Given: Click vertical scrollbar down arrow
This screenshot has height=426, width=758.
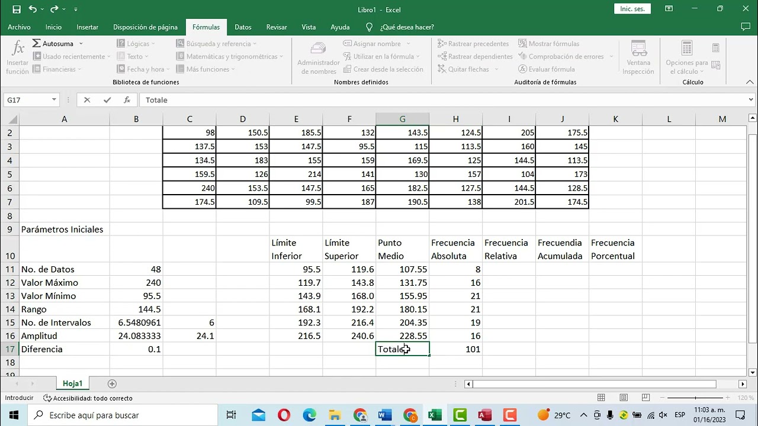Looking at the screenshot, I should 752,372.
